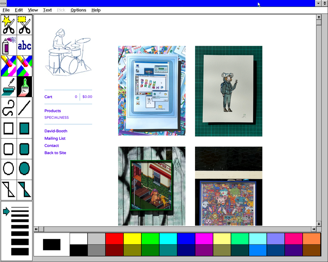328x262 pixels.
Task: Pick the unfilled Polygon tool
Action: coord(9,190)
